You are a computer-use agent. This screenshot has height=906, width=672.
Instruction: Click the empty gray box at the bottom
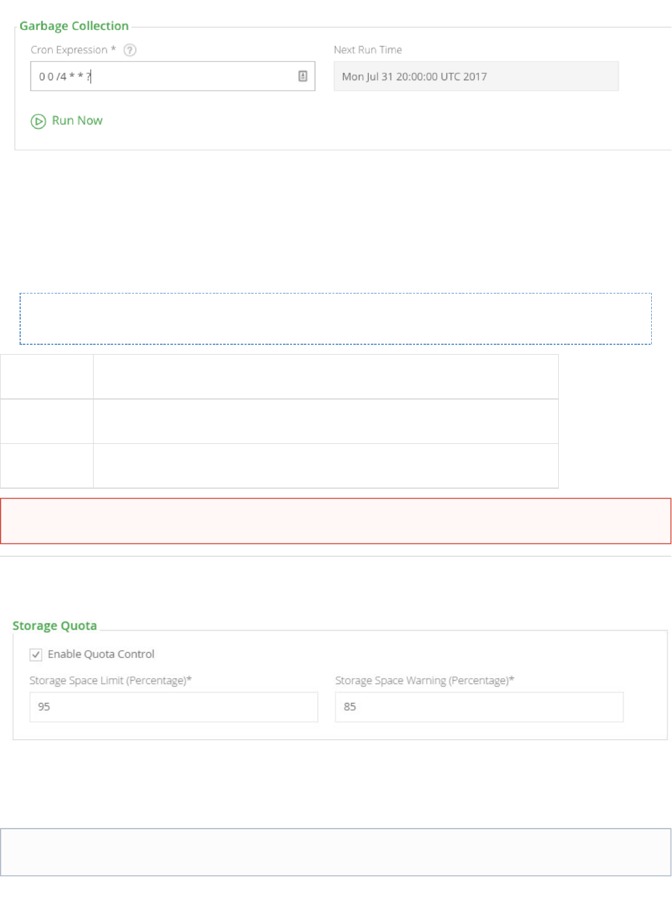click(336, 852)
